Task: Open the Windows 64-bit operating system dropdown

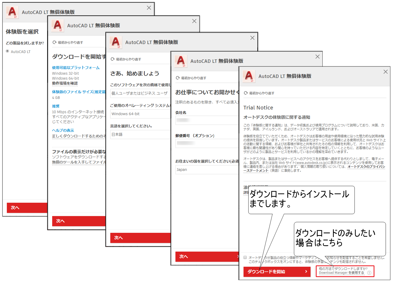Action: point(141,114)
